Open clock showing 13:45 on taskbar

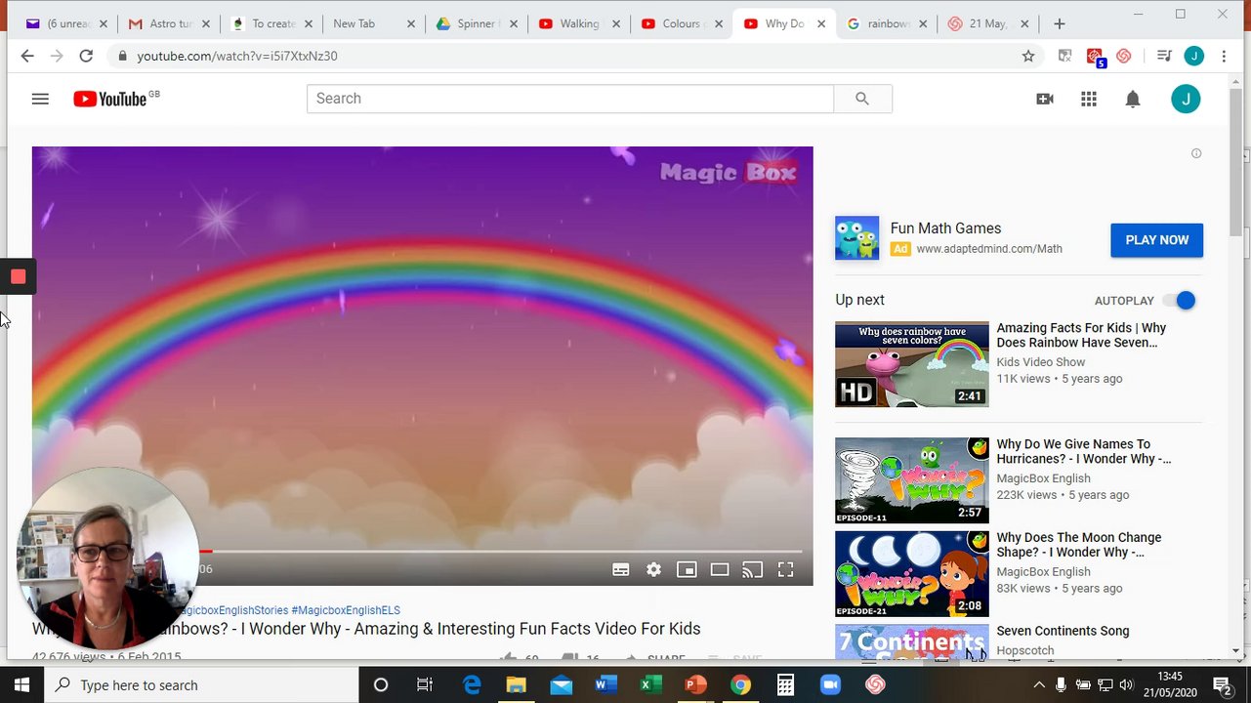[1171, 684]
